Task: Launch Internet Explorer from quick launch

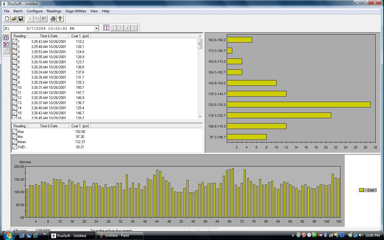Action: [36, 235]
